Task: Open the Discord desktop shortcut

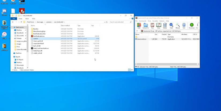Action: tap(4, 12)
